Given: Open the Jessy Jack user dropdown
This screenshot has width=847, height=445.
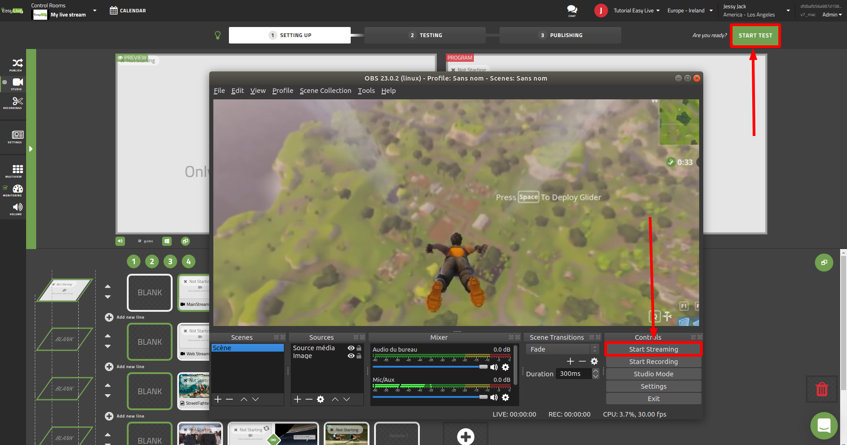Looking at the screenshot, I should click(x=756, y=11).
